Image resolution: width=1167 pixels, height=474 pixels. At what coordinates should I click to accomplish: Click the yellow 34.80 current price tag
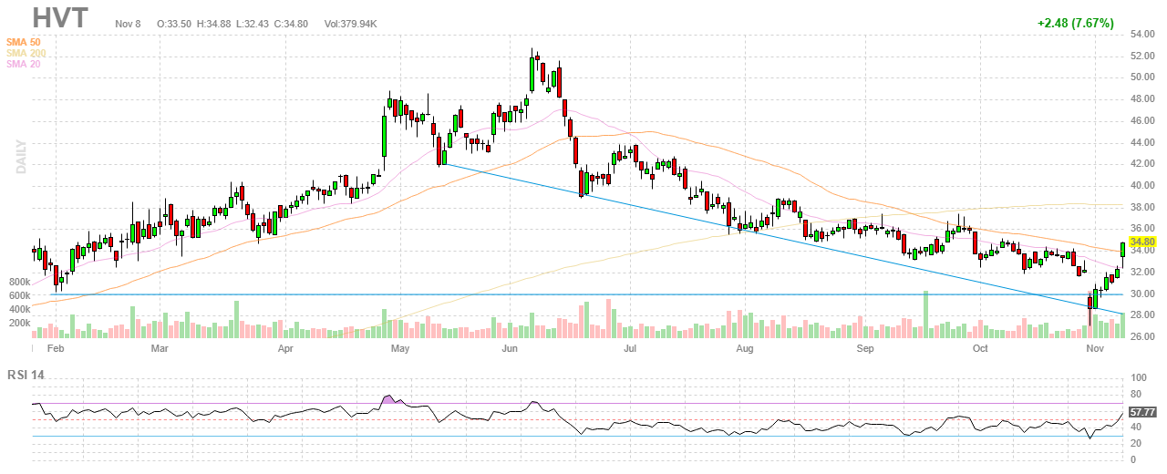tap(1142, 242)
